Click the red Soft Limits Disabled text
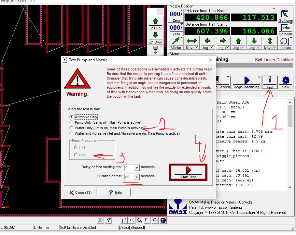Screen dimensions: 296x235 274,60
